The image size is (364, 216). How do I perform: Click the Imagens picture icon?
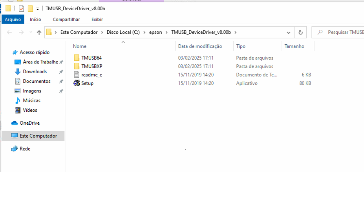(x=18, y=91)
